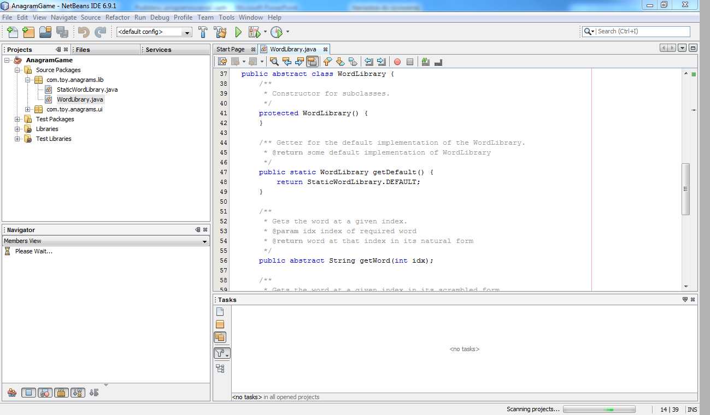Toggle Show Inherited Members in Navigator
The width and height of the screenshot is (710, 415).
(x=11, y=392)
